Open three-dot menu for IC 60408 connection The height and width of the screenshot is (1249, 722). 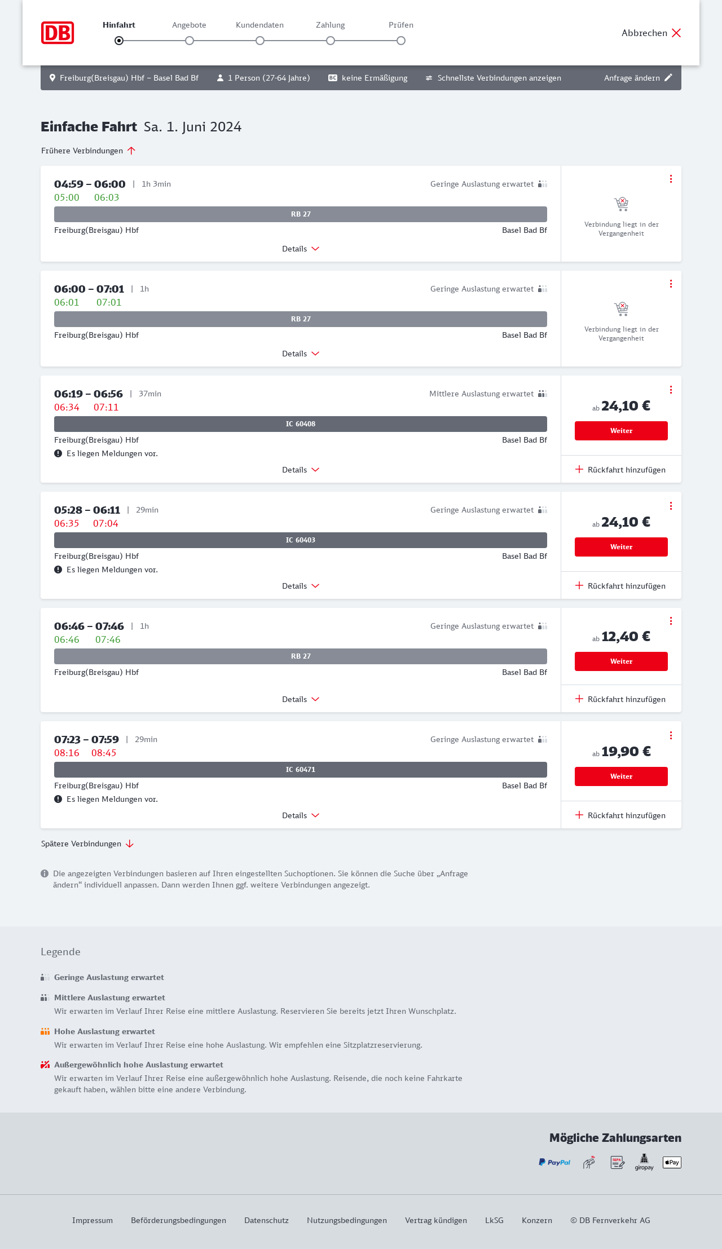tap(671, 390)
